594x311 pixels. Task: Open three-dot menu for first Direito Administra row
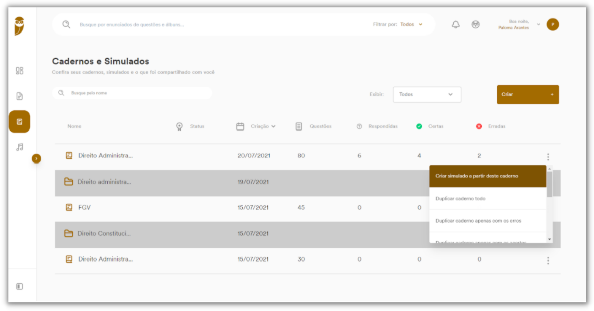tap(548, 157)
